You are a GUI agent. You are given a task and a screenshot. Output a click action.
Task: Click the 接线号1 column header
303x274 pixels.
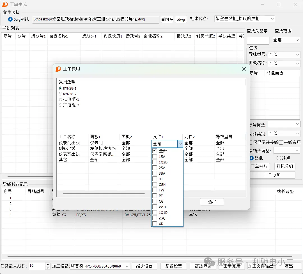tap(38, 36)
